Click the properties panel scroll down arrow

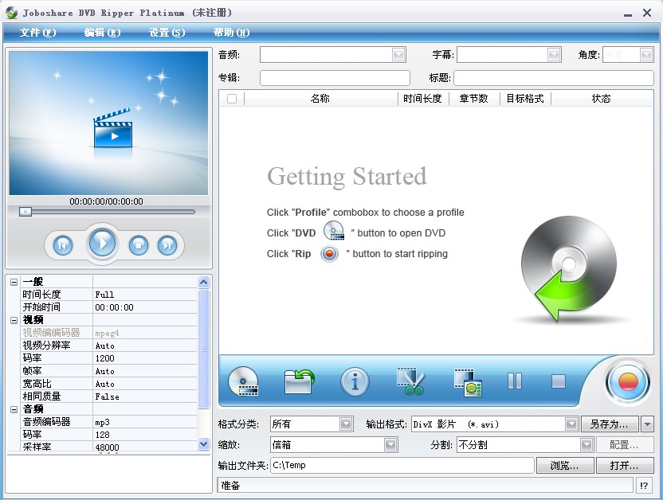[203, 443]
